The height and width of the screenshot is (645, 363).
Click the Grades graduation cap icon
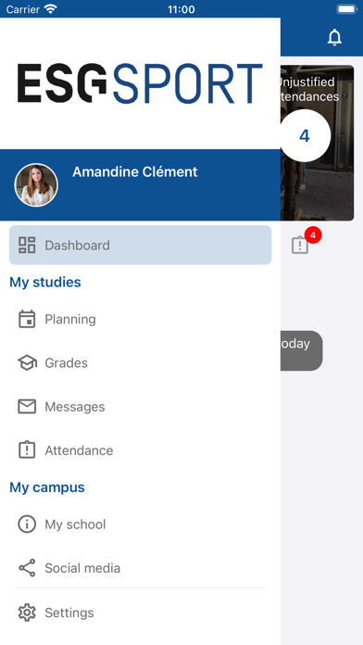tap(27, 363)
